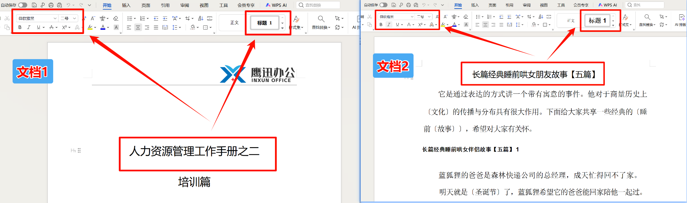This screenshot has width=687, height=203.
Task: Toggle auto-save switch in right document window
Action: pyautogui.click(x=383, y=5)
